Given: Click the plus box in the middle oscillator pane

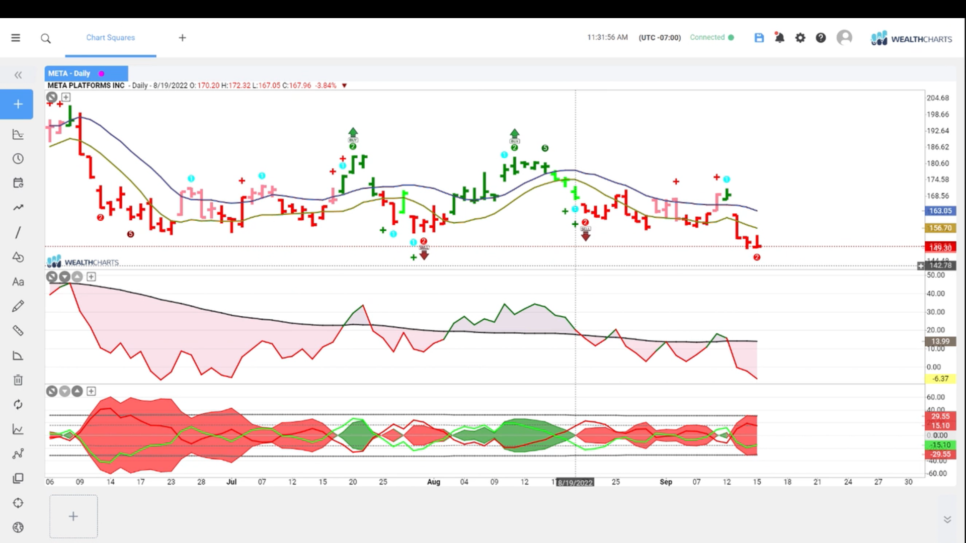Looking at the screenshot, I should coord(91,277).
